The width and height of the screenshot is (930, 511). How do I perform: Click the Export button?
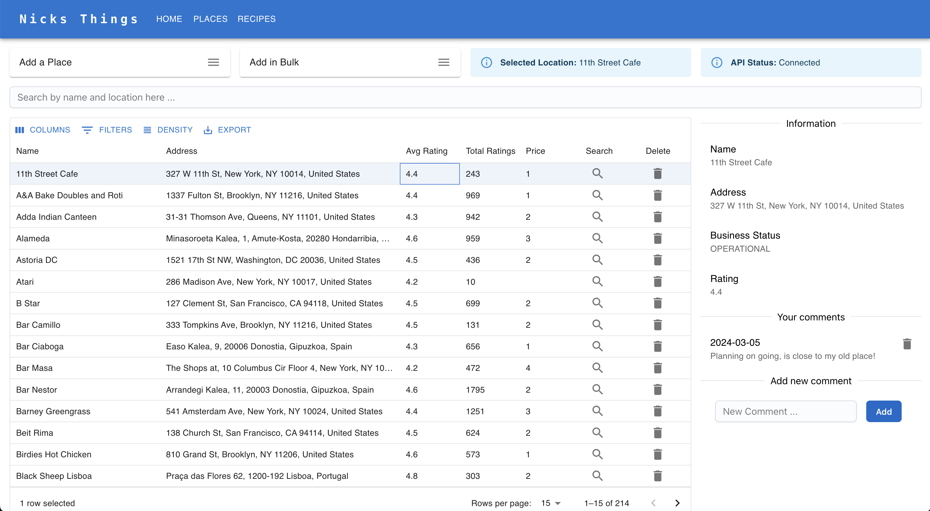click(227, 130)
